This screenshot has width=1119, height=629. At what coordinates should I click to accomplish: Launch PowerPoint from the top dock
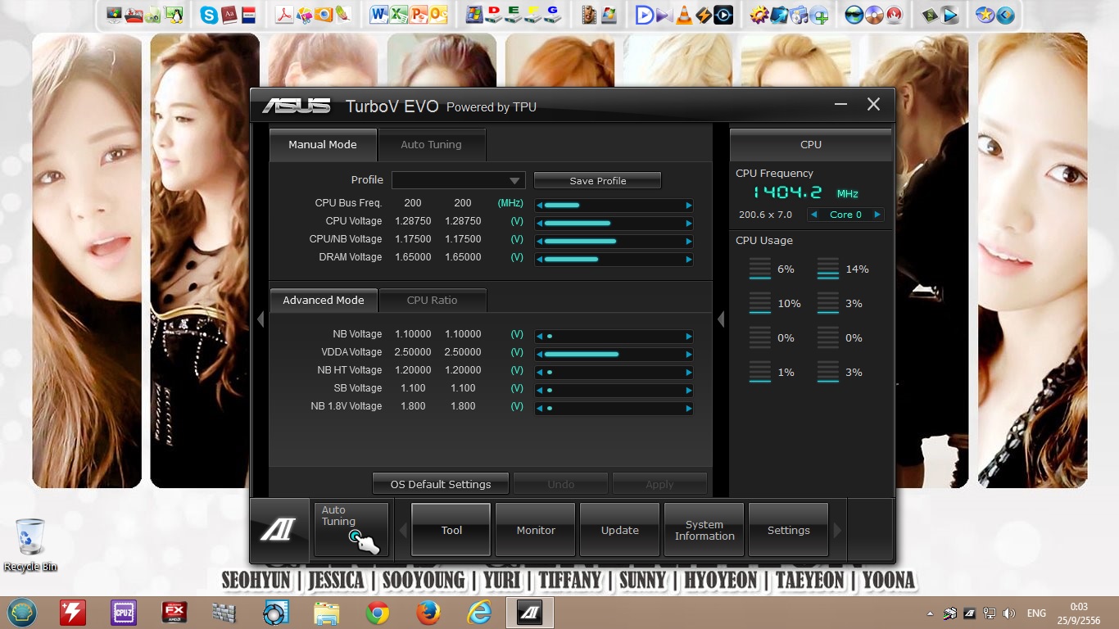point(419,14)
